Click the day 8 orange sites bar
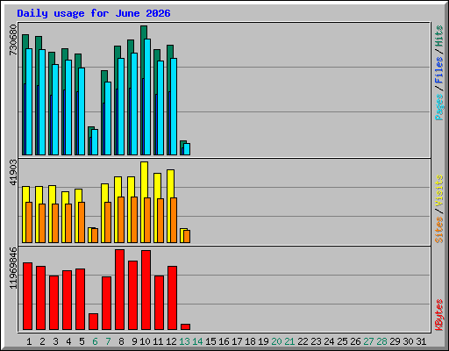 click(x=121, y=219)
